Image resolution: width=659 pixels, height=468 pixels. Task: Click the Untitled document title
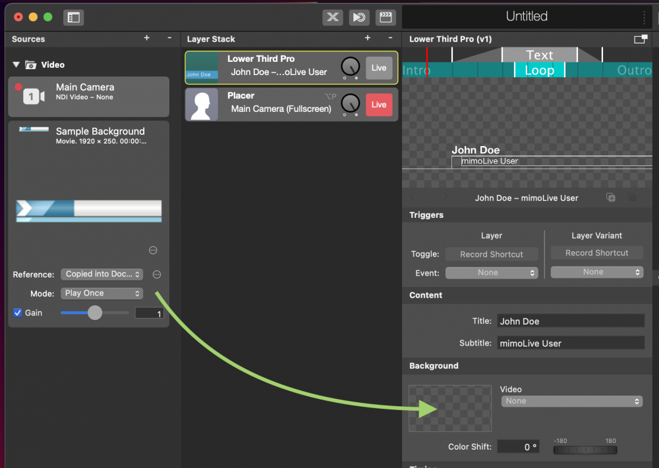point(527,16)
